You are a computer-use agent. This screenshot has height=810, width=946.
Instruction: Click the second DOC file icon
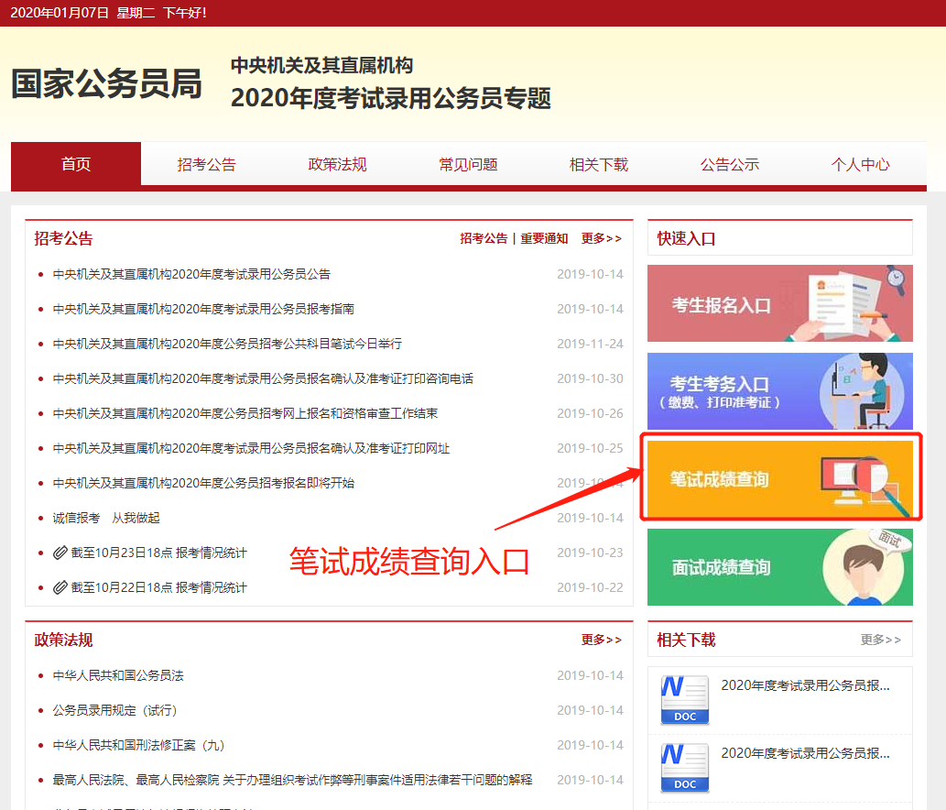tap(685, 768)
